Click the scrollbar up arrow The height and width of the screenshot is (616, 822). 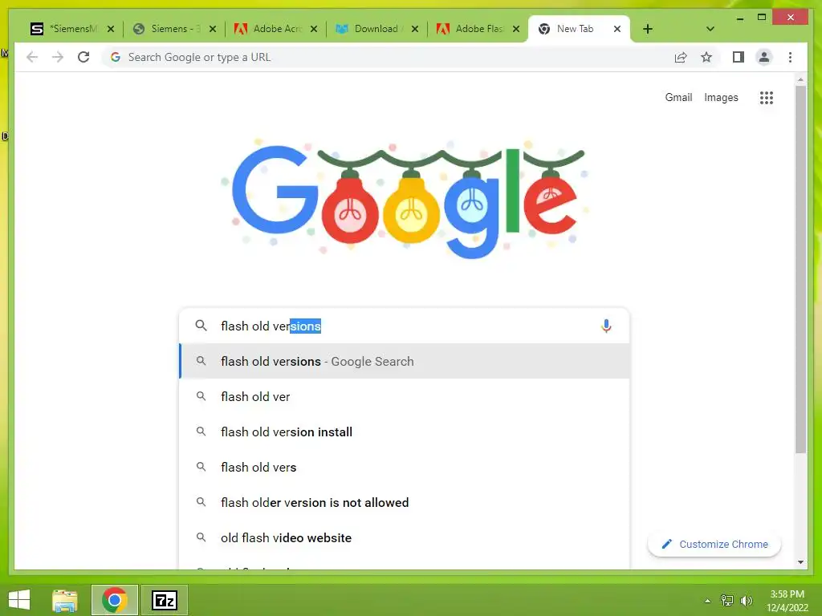click(x=800, y=79)
